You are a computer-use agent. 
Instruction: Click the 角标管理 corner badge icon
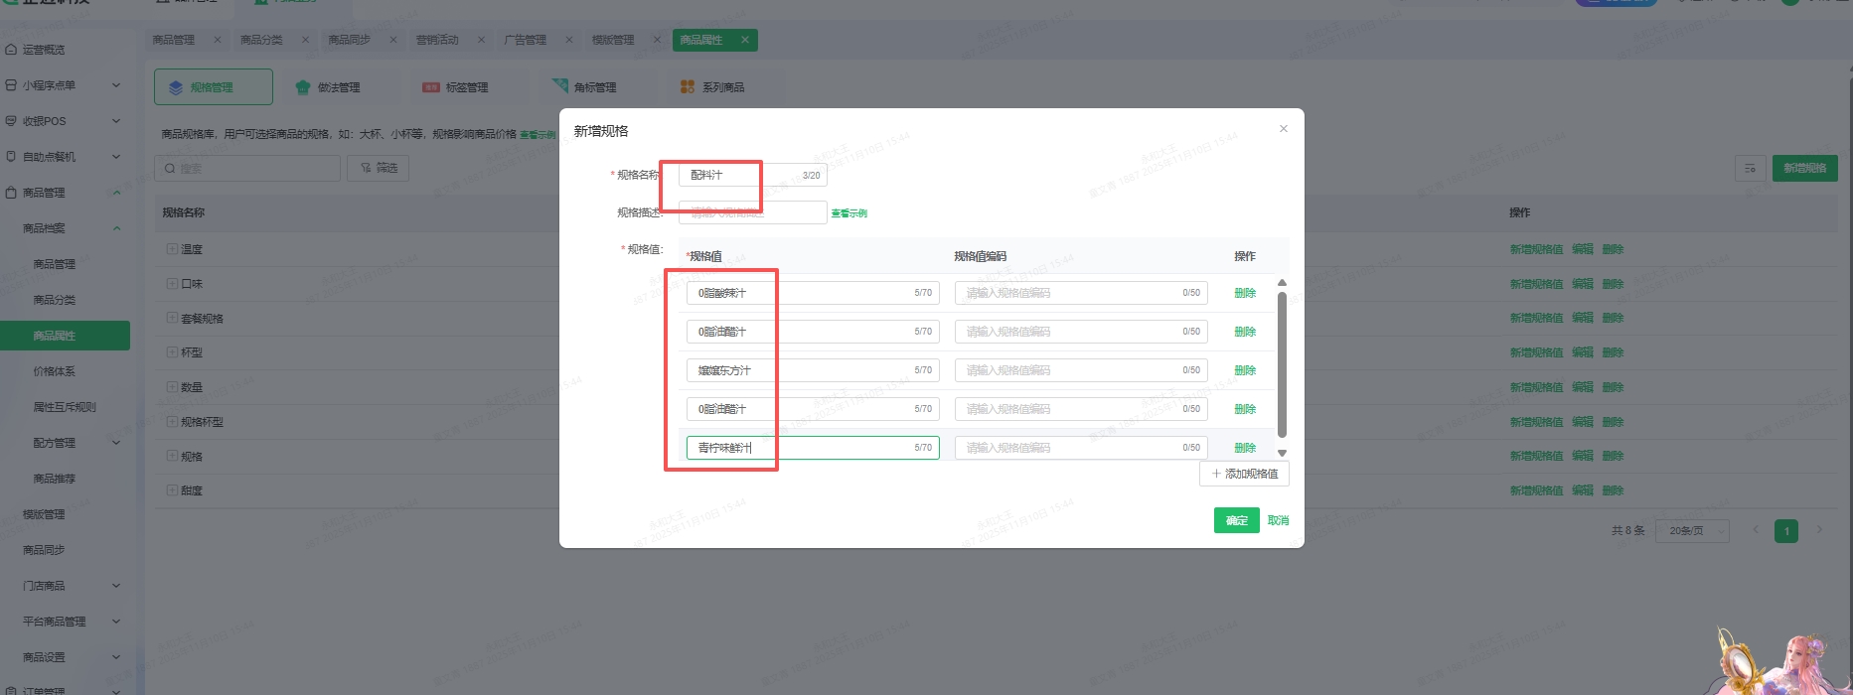[560, 87]
